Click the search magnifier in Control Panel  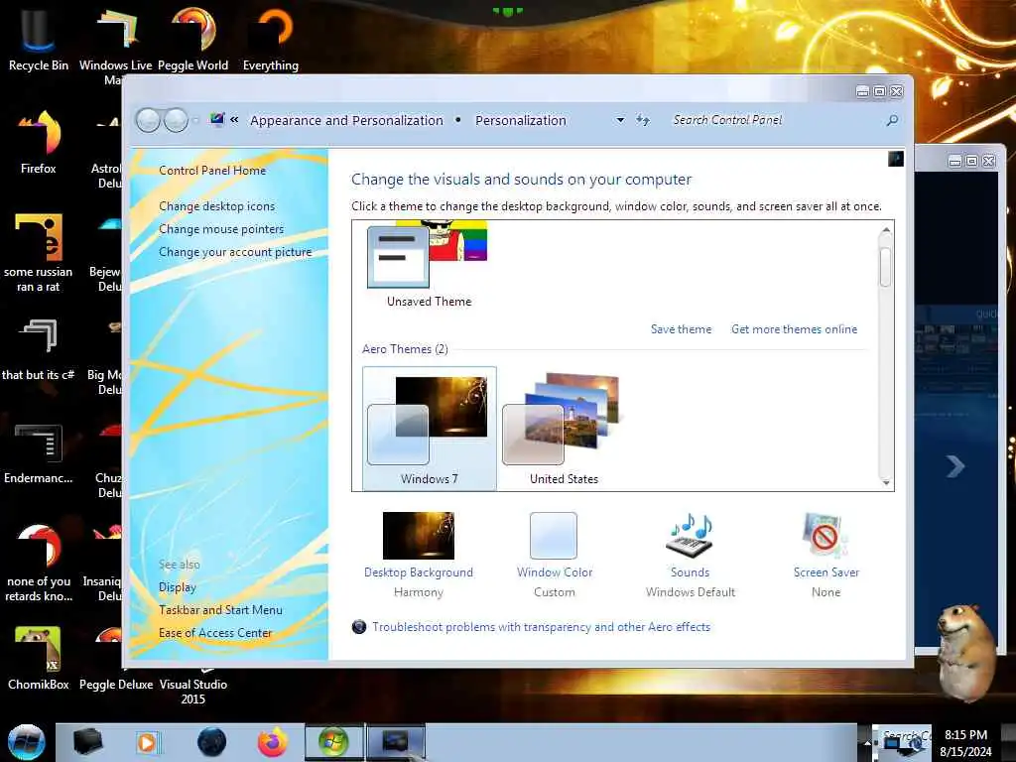[892, 120]
